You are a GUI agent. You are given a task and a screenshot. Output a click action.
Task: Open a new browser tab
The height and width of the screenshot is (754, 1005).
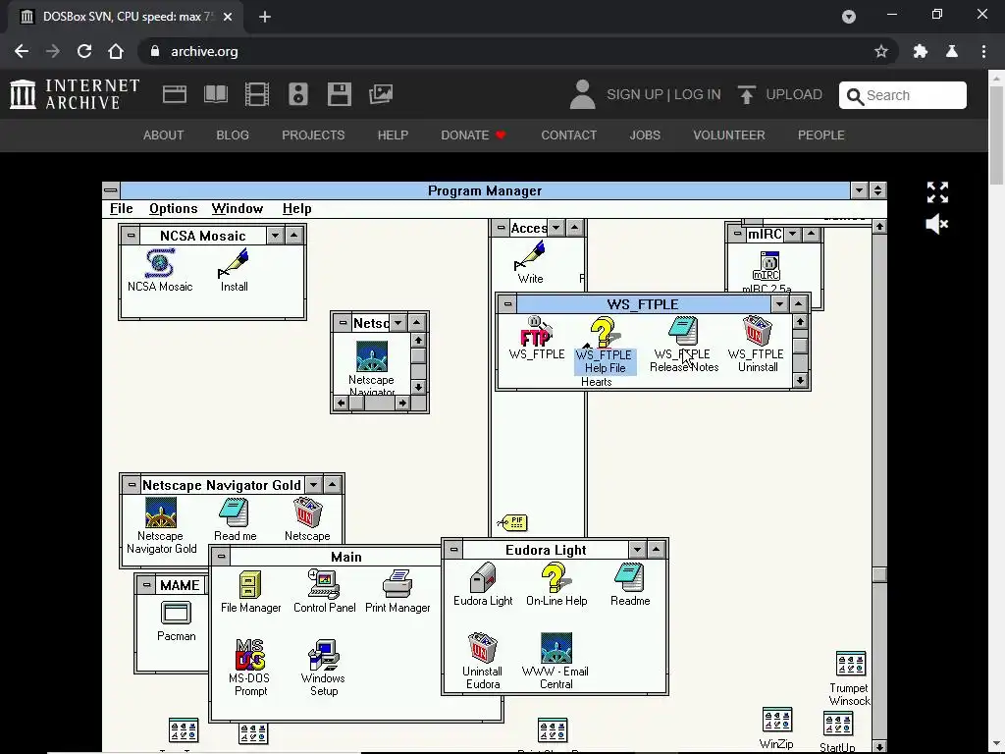coord(265,17)
